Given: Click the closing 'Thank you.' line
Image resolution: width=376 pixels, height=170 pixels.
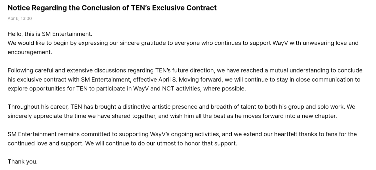Looking at the screenshot, I should tap(22, 162).
